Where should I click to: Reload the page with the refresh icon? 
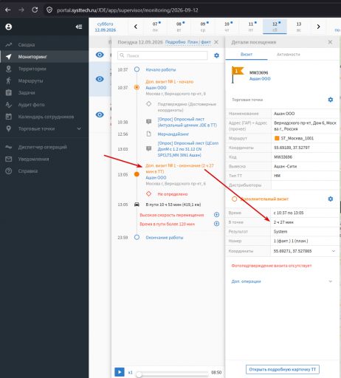pyautogui.click(x=35, y=10)
